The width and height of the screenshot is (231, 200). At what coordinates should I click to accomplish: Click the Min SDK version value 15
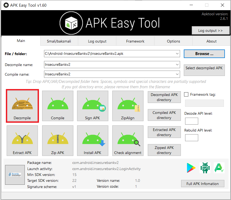[74, 175]
